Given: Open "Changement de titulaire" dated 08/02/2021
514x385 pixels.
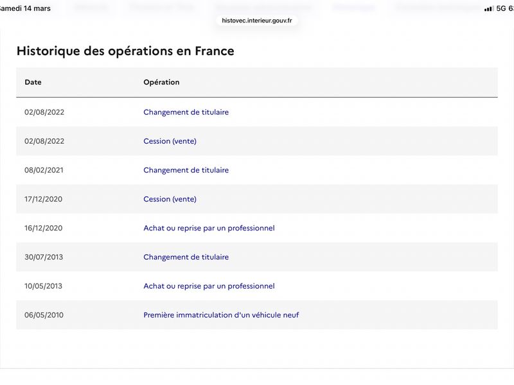Looking at the screenshot, I should click(x=186, y=170).
